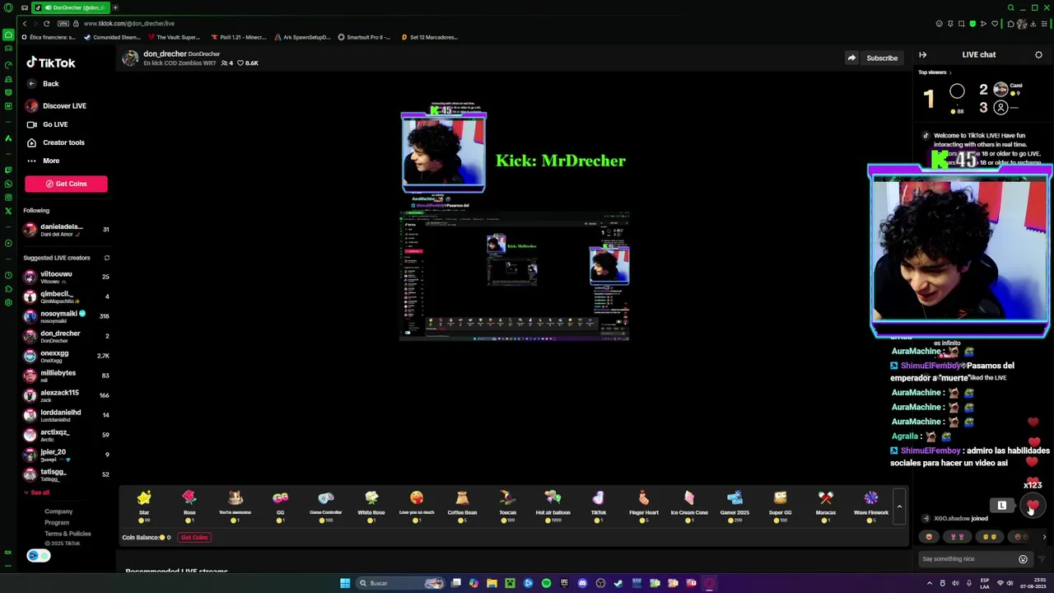Viewport: 1054px width, 593px height.
Task: Open the More menu in sidebar
Action: pos(43,161)
